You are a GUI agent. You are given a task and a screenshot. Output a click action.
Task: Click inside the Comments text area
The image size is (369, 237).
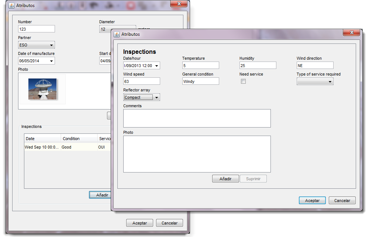point(197,118)
